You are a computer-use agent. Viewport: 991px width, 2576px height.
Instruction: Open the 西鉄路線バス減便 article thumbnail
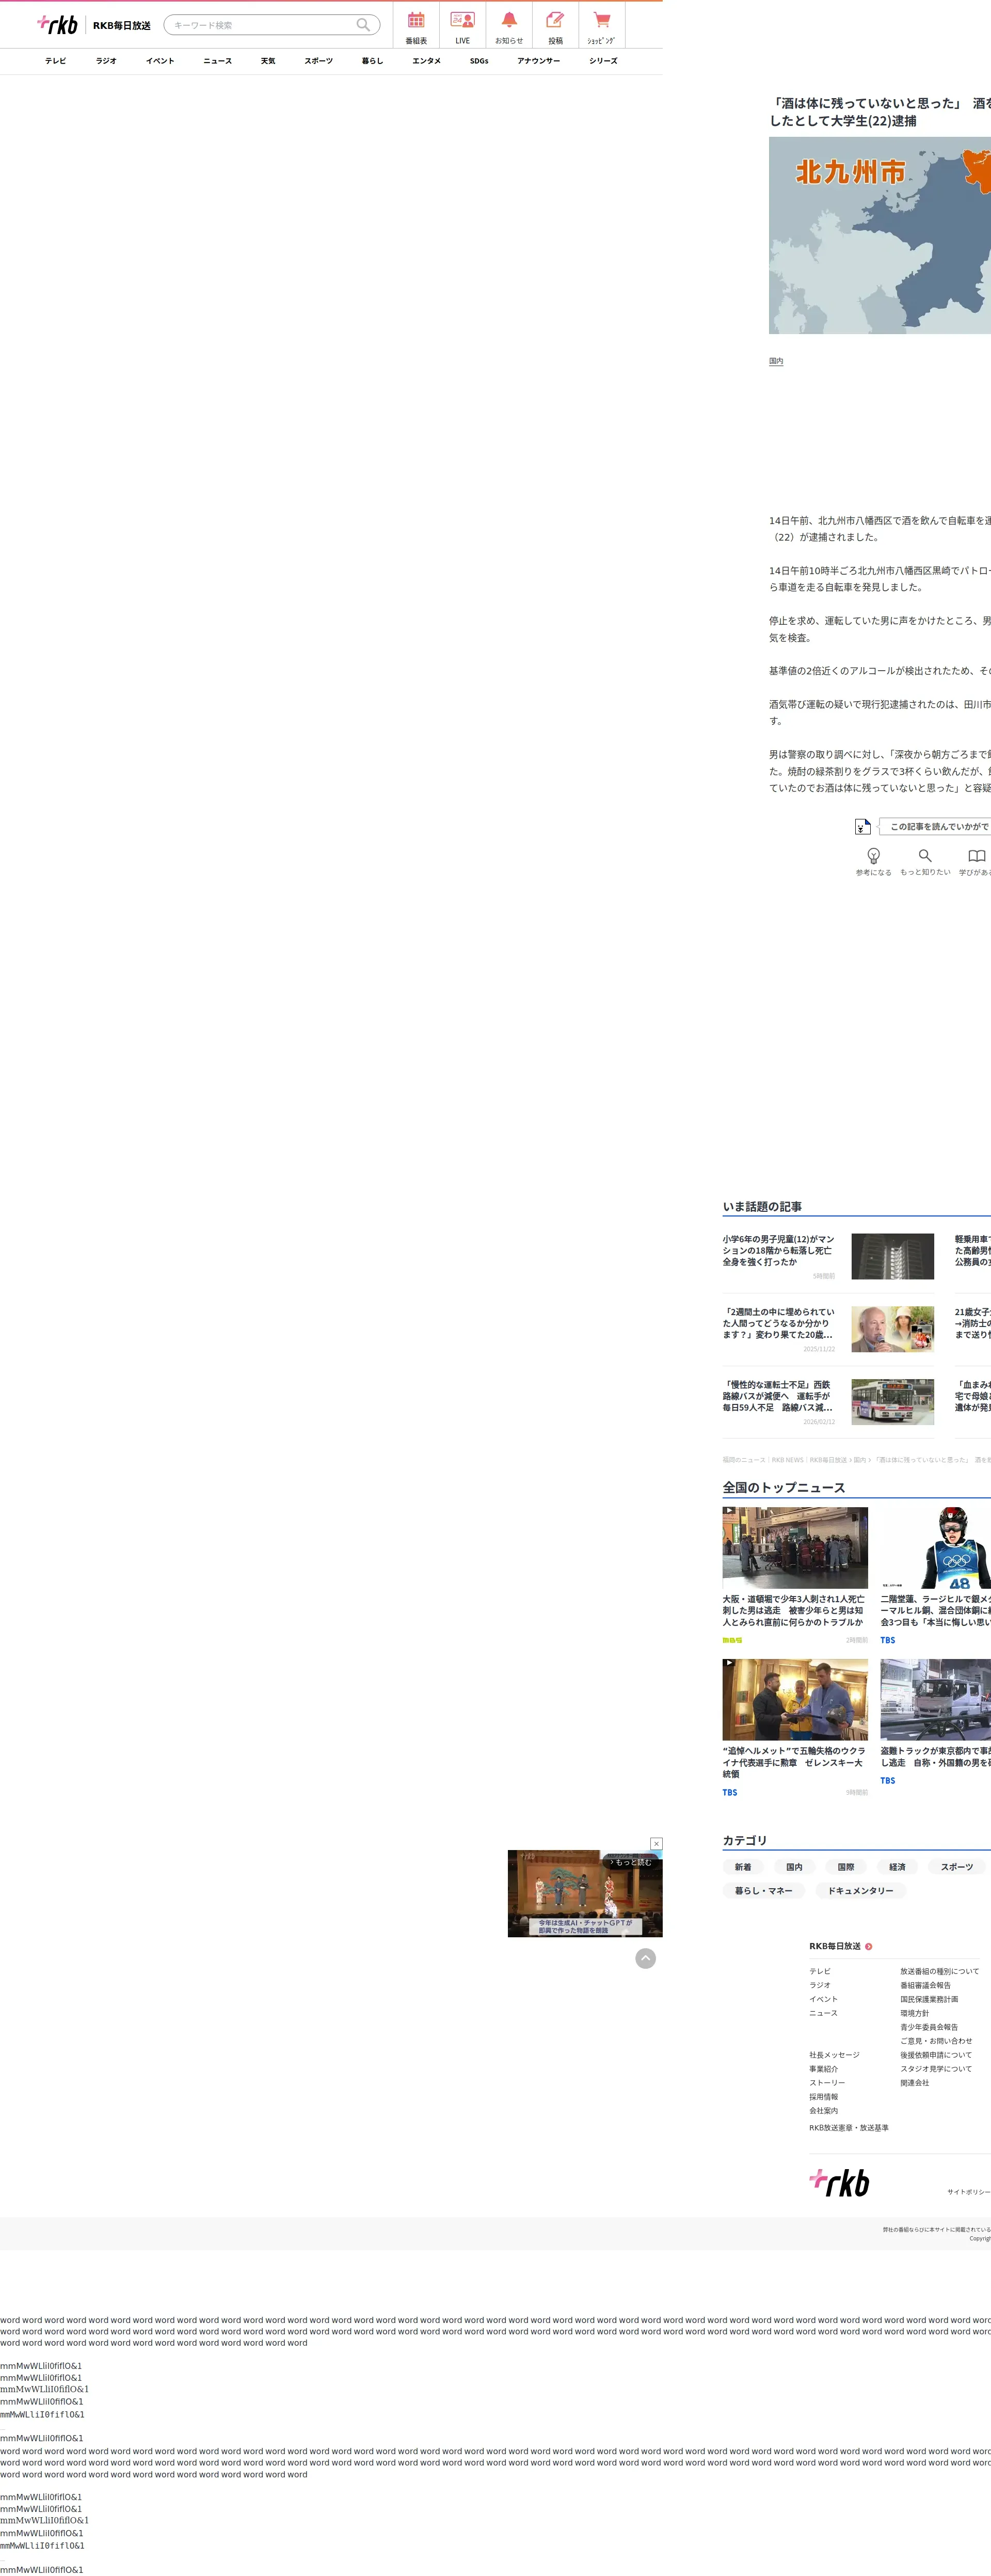click(x=892, y=1401)
